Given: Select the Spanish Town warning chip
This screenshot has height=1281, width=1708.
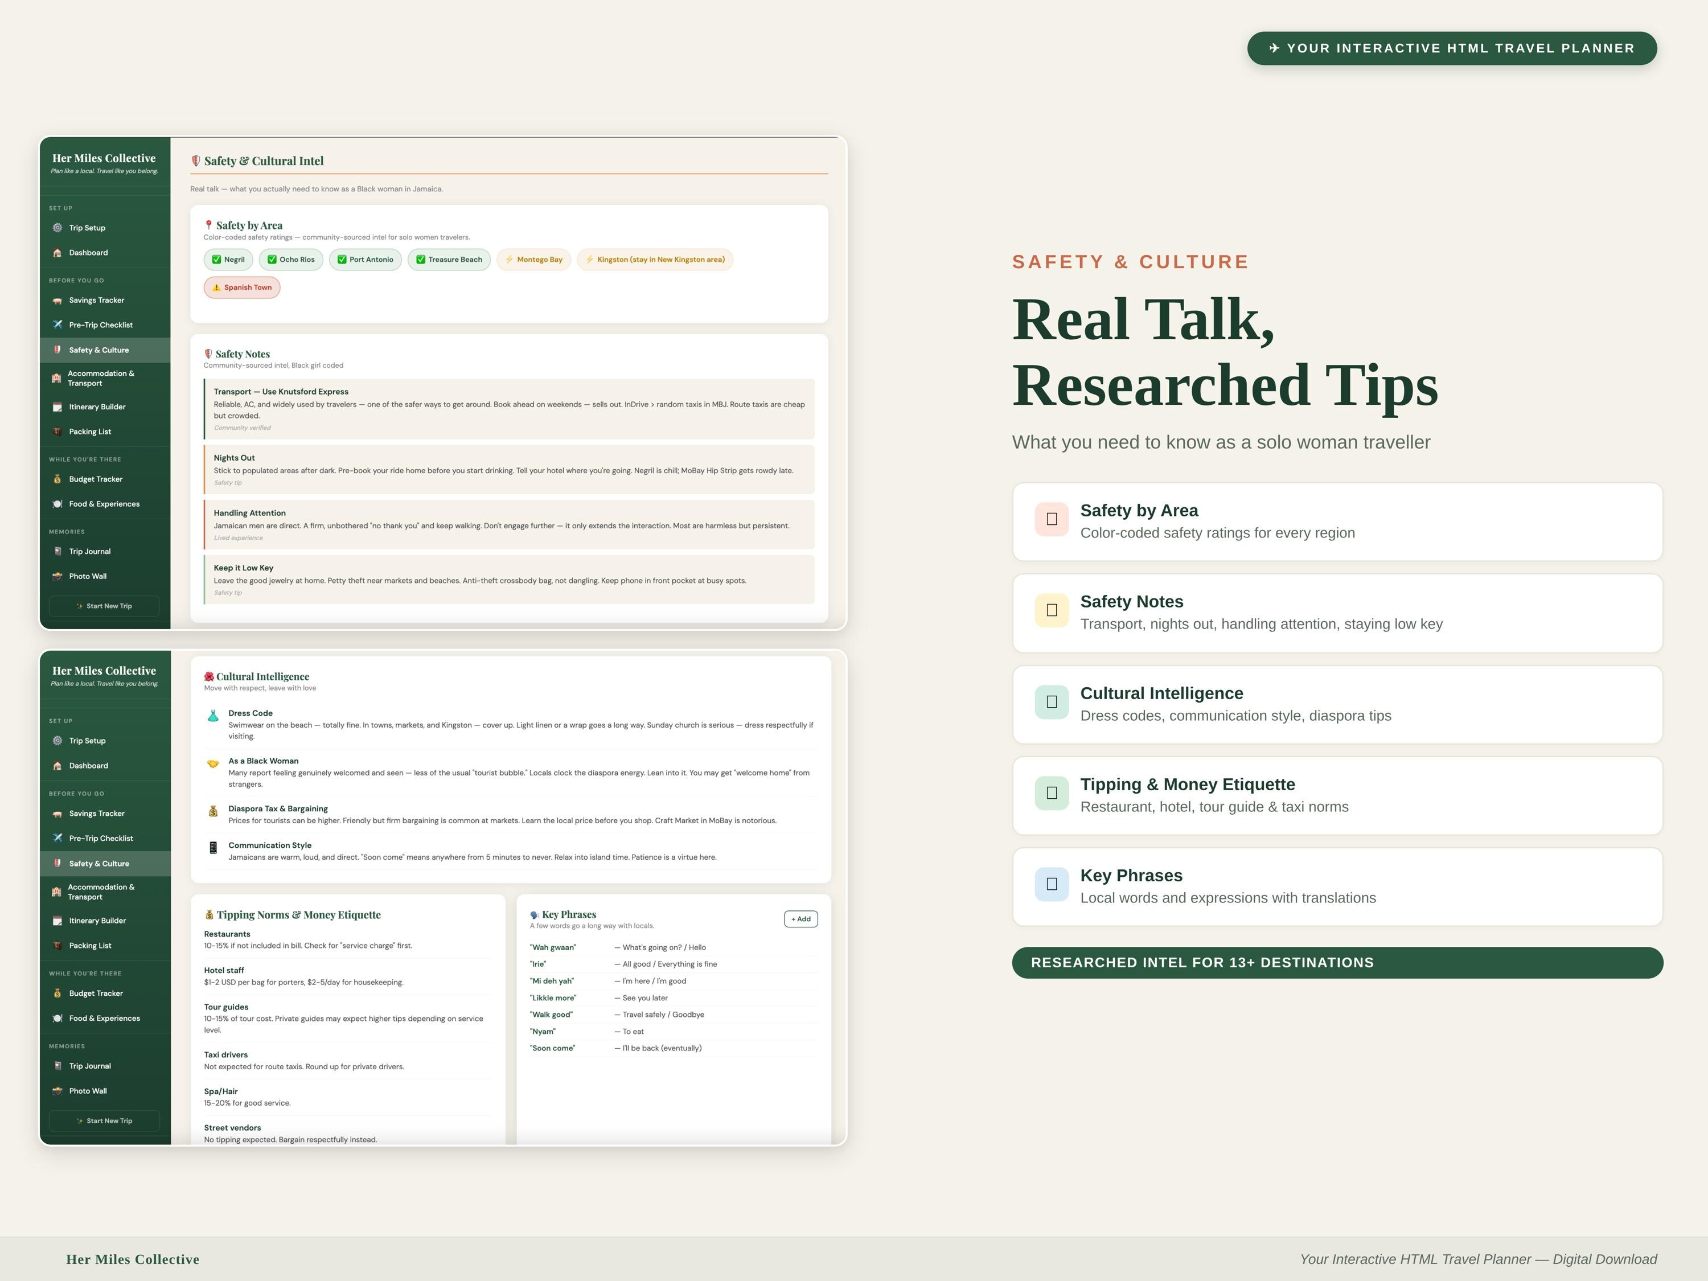Looking at the screenshot, I should (242, 288).
